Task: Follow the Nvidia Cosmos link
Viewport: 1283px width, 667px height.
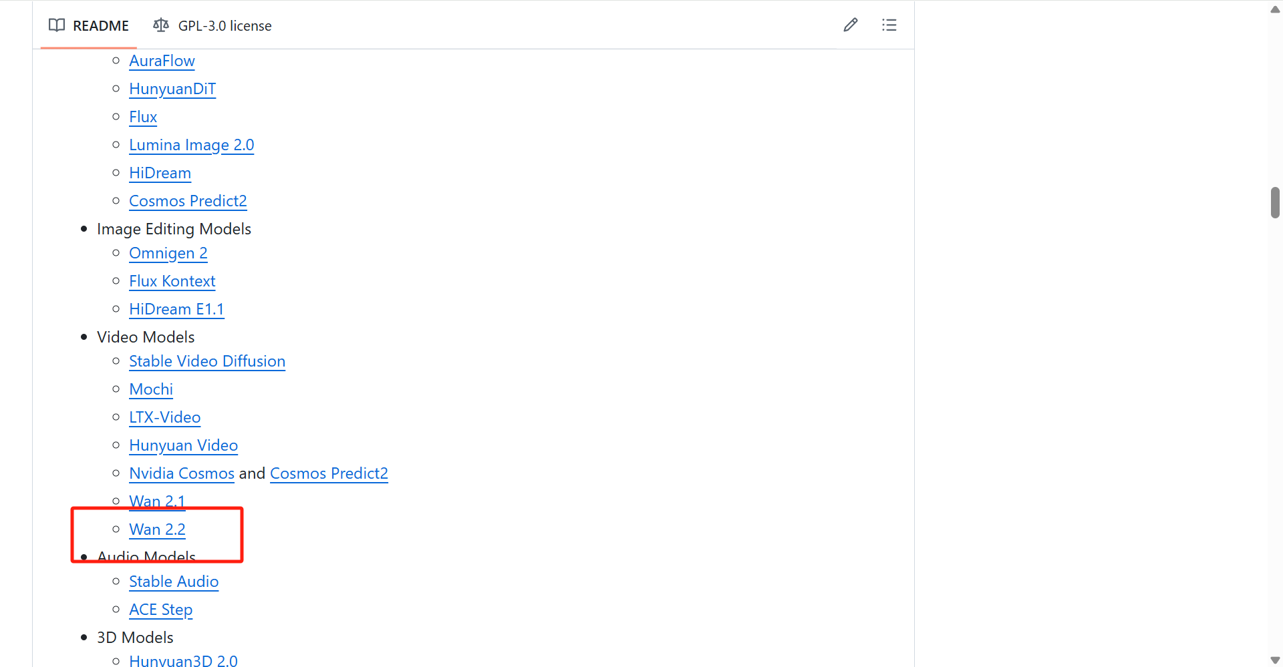Action: click(x=182, y=473)
